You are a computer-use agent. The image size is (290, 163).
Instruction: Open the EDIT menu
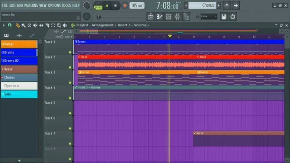click(x=12, y=5)
